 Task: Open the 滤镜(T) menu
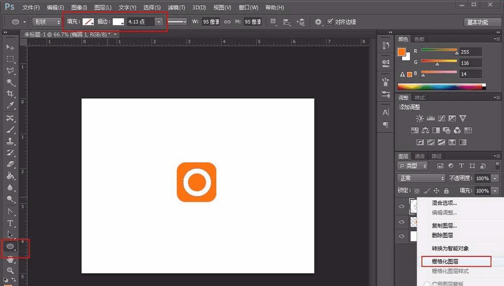[175, 8]
